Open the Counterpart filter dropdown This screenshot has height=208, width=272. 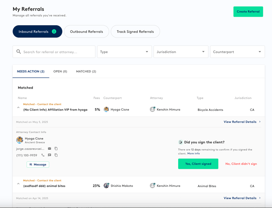pyautogui.click(x=237, y=52)
